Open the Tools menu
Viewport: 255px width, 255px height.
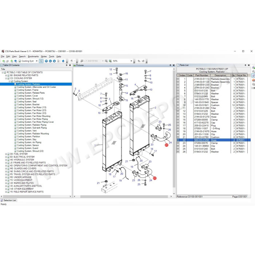click(x=52, y=56)
